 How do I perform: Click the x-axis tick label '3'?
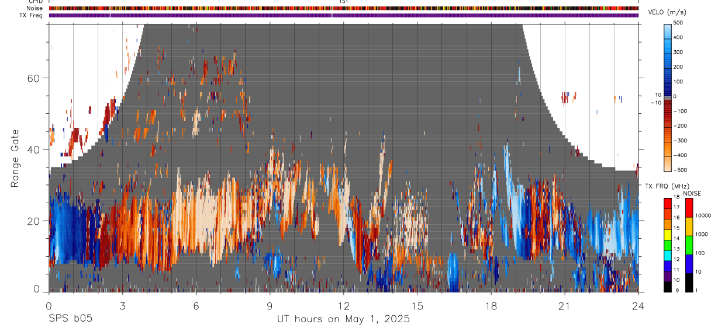[x=122, y=306]
